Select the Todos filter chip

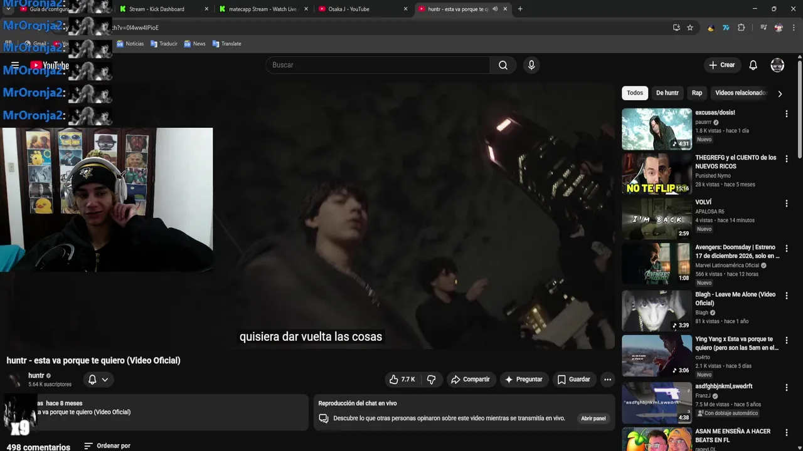coord(635,93)
